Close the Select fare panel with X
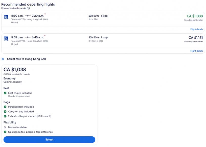The height and width of the screenshot is (147, 206). coord(3,59)
